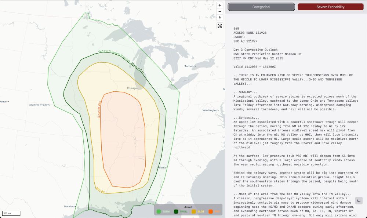Click the Washington city label

[x=210, y=110]
